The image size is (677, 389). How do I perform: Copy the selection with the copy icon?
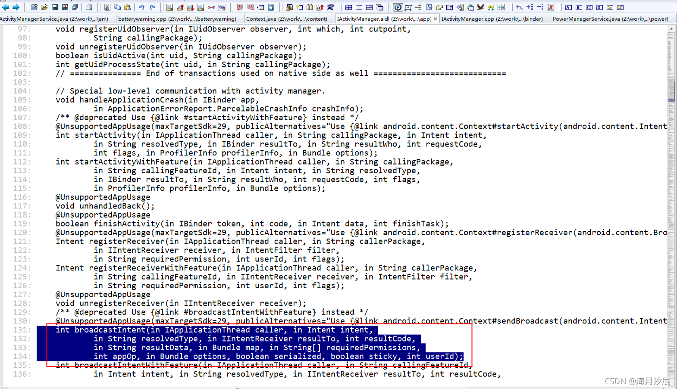pyautogui.click(x=117, y=7)
